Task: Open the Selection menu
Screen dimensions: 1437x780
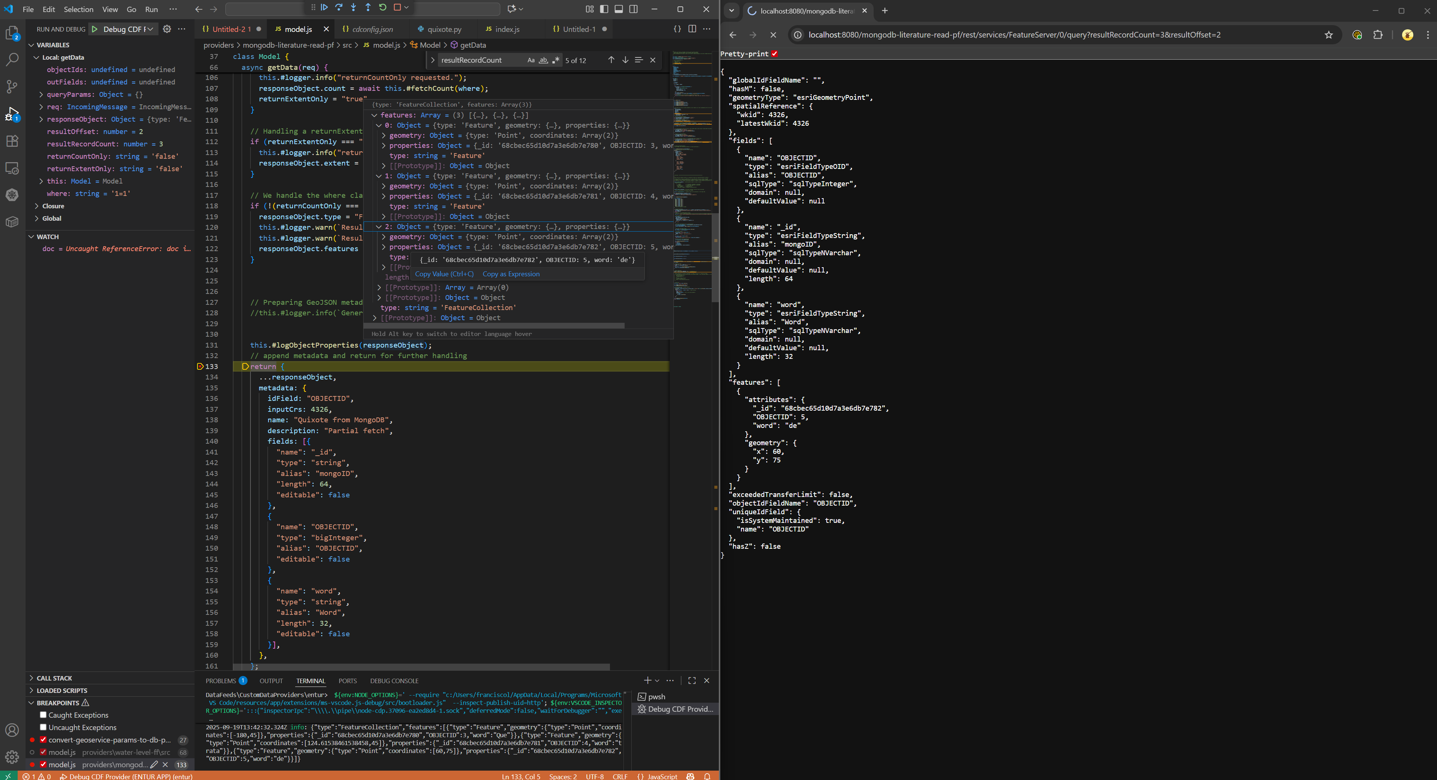Action: click(x=78, y=9)
